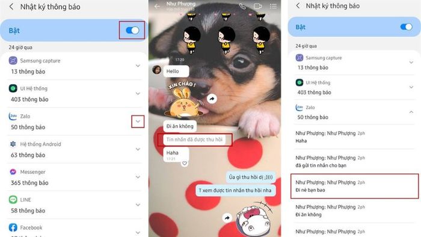Select 50 thông báo under Zalo left
Viewport: 421px width, 237px height.
(28, 128)
